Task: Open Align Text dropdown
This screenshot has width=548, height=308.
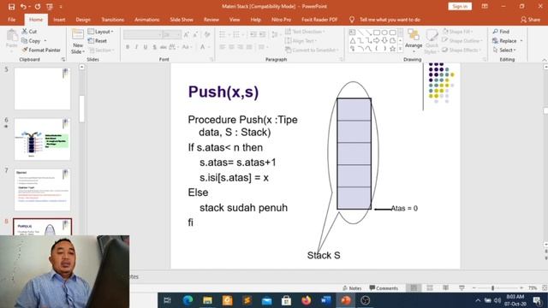Action: click(301, 41)
